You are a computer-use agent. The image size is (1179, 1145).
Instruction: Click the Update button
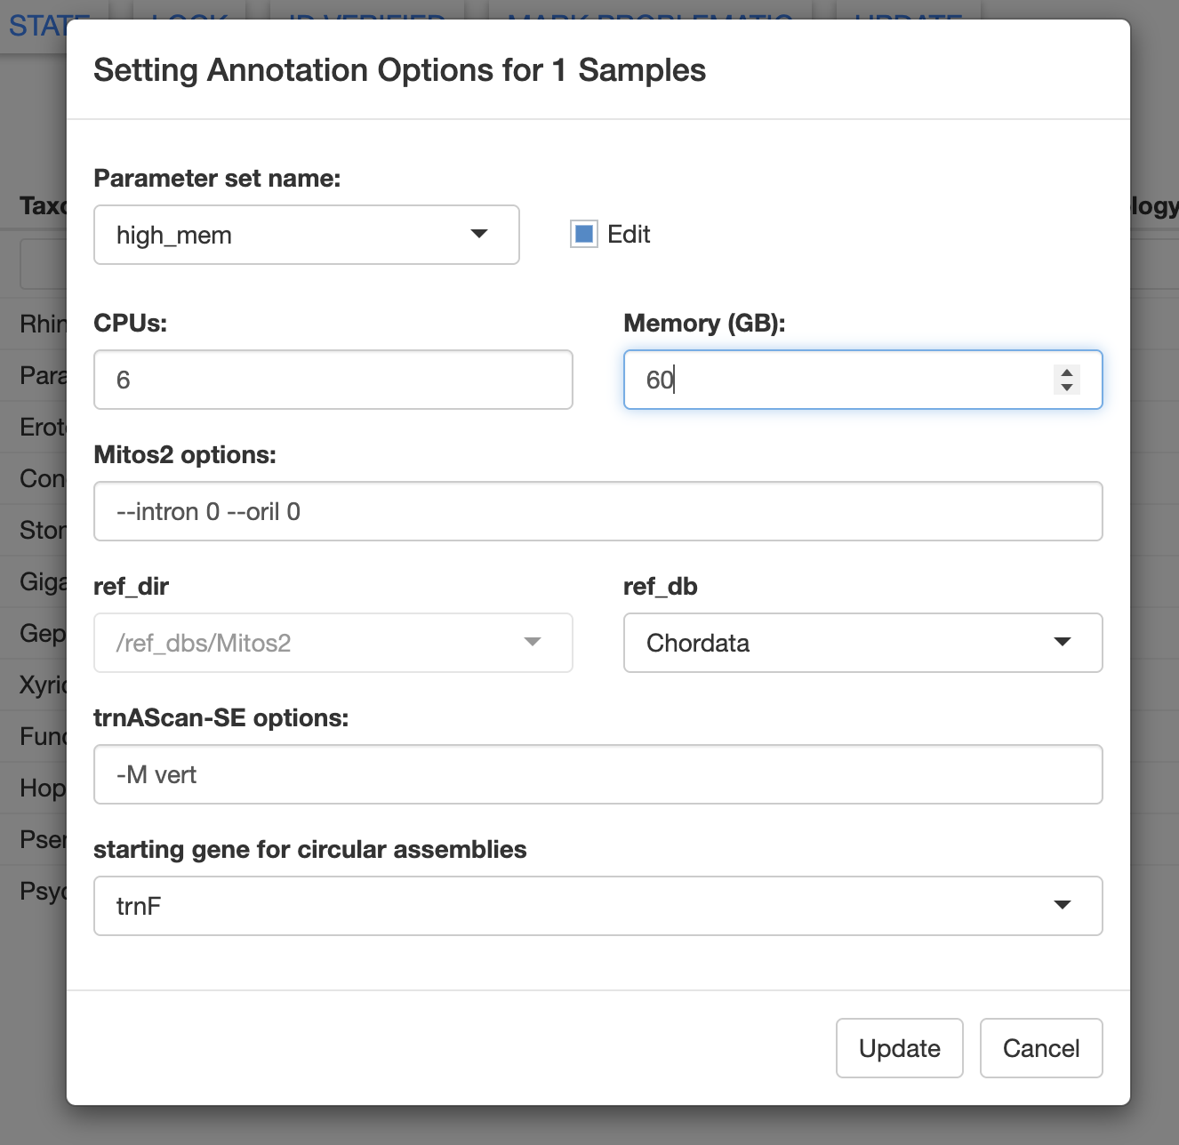[x=900, y=1048]
